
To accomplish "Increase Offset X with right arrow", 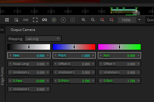I will (93, 64).
